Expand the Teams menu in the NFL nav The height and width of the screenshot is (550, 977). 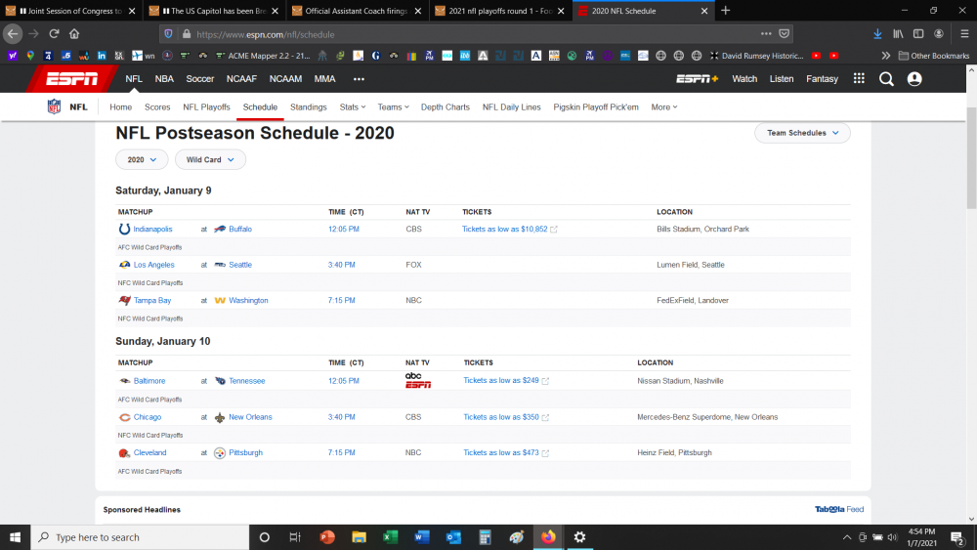(393, 107)
